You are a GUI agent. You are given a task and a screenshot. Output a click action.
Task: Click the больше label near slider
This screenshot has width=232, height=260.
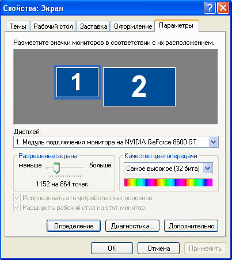100,165
